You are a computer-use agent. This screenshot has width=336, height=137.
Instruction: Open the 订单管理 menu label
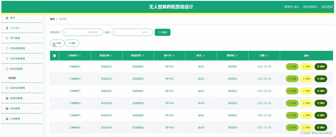point(15,119)
